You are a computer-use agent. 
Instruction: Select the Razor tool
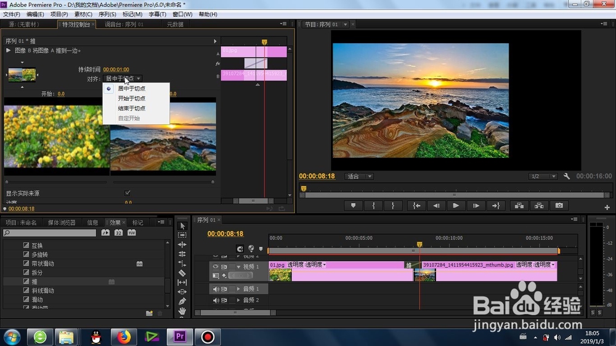182,273
